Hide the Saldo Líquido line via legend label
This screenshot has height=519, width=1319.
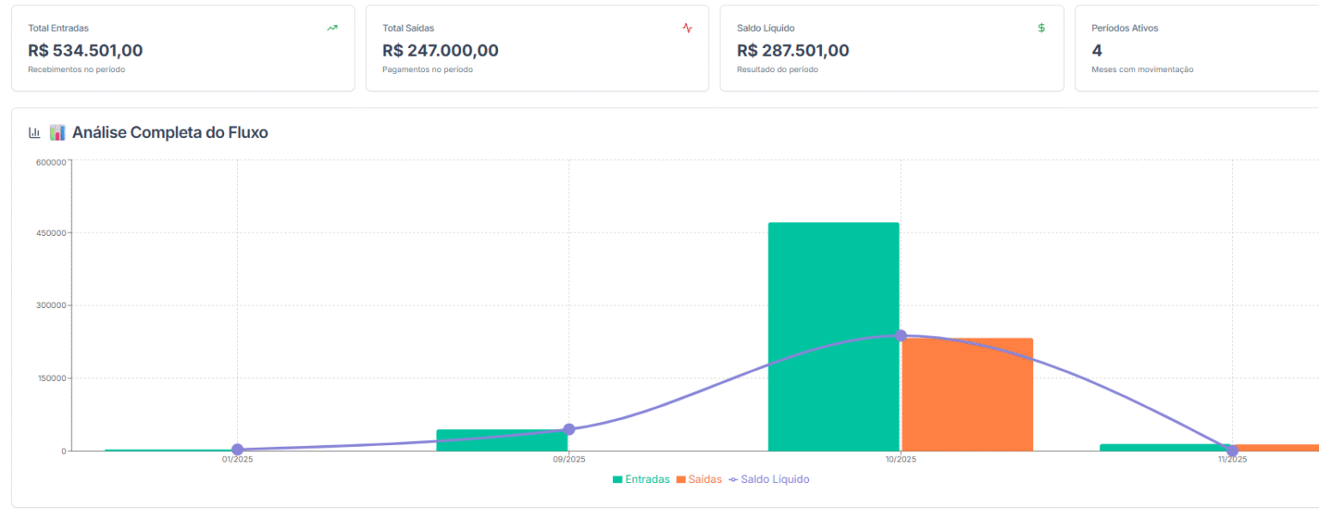tap(775, 480)
